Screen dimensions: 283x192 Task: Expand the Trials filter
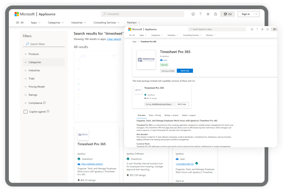point(44,79)
